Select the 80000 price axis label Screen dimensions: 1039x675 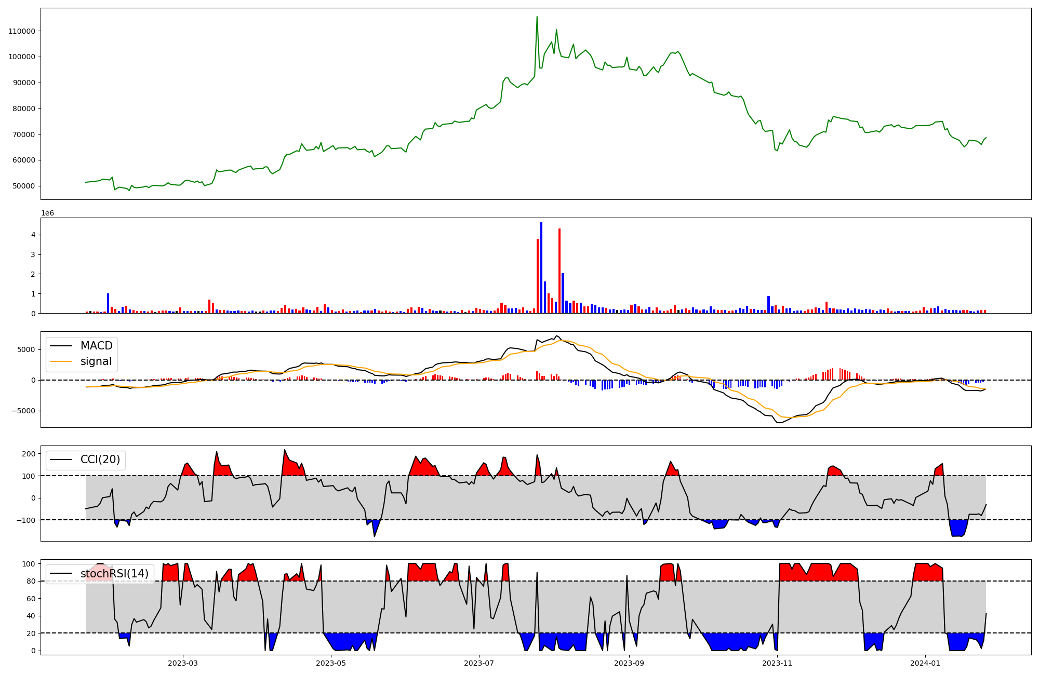[24, 109]
